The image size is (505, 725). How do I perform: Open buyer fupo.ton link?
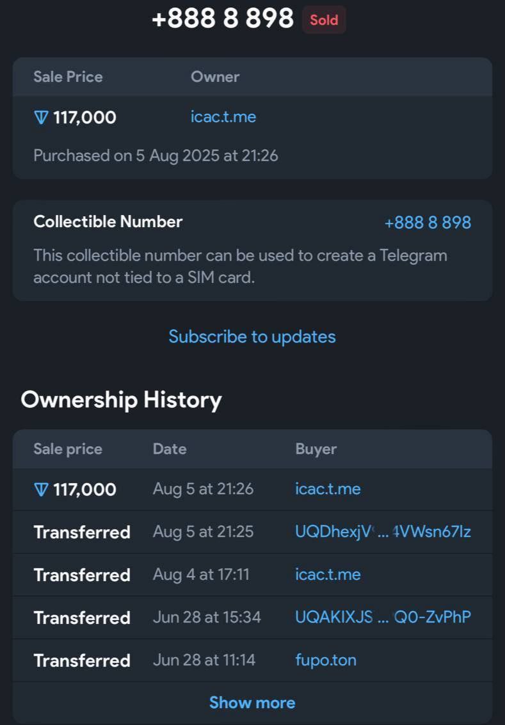point(326,660)
